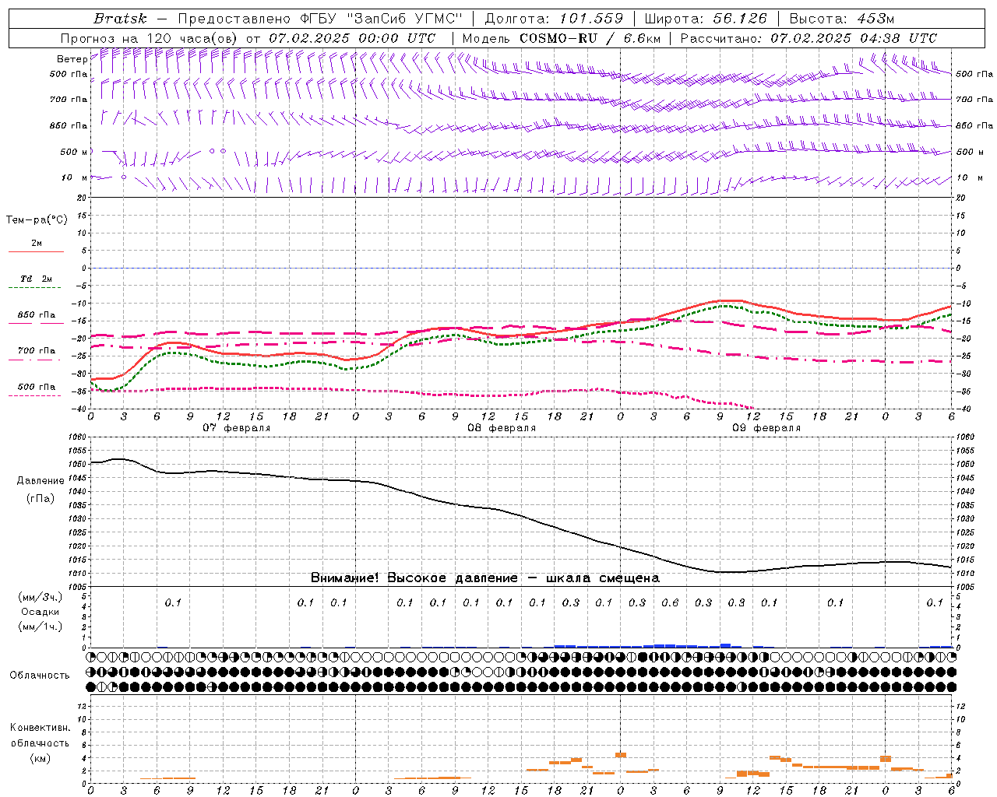997x797 pixels.
Task: Click the "Осадки" precipitation label
Action: tap(41, 612)
